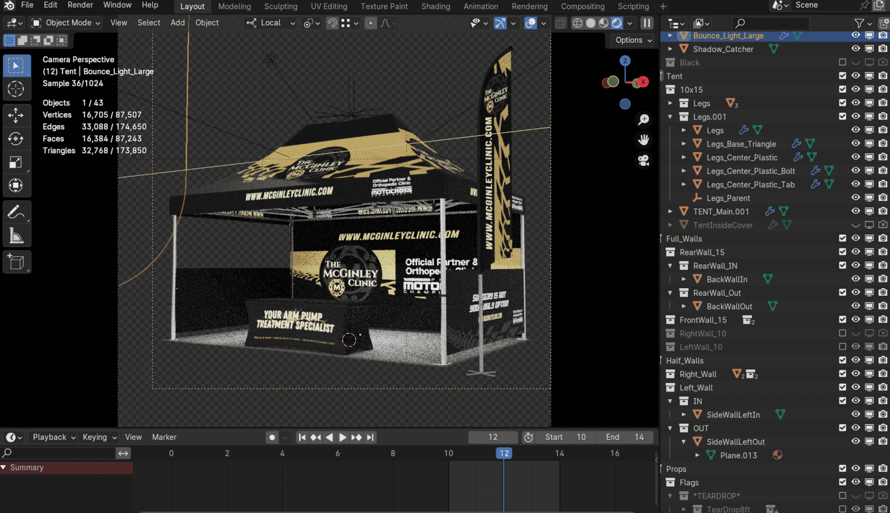Uncheck the Tent collection checkbox
890x513 pixels.
coord(842,76)
